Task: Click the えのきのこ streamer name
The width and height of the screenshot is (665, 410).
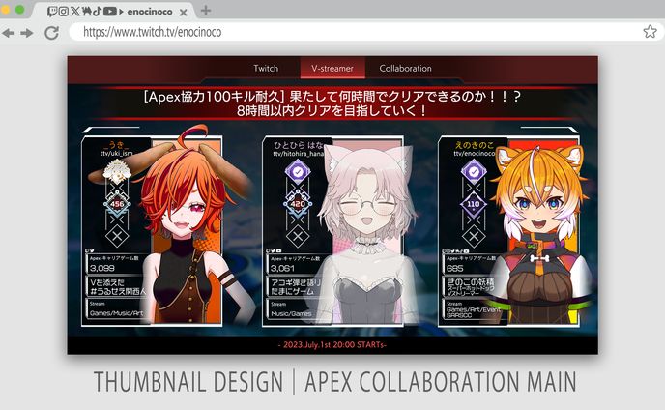Action: pos(475,145)
